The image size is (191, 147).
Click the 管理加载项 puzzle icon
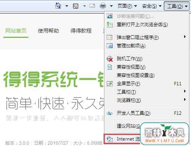(110, 46)
